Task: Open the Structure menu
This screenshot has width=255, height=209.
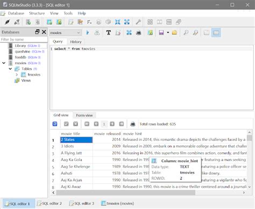Action: (37, 13)
